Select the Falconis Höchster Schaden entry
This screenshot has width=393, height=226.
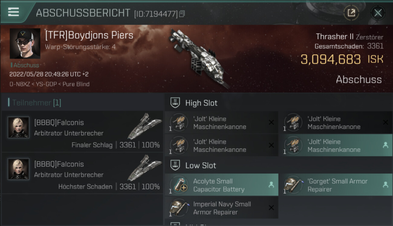82,173
